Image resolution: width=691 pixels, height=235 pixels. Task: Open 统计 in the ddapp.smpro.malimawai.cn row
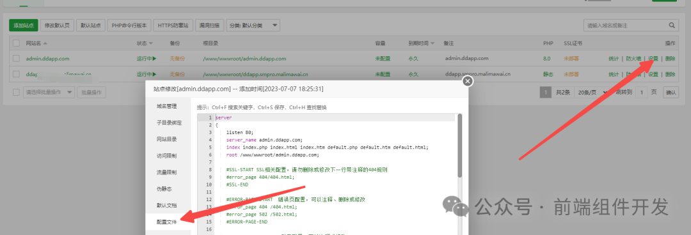tap(614, 74)
